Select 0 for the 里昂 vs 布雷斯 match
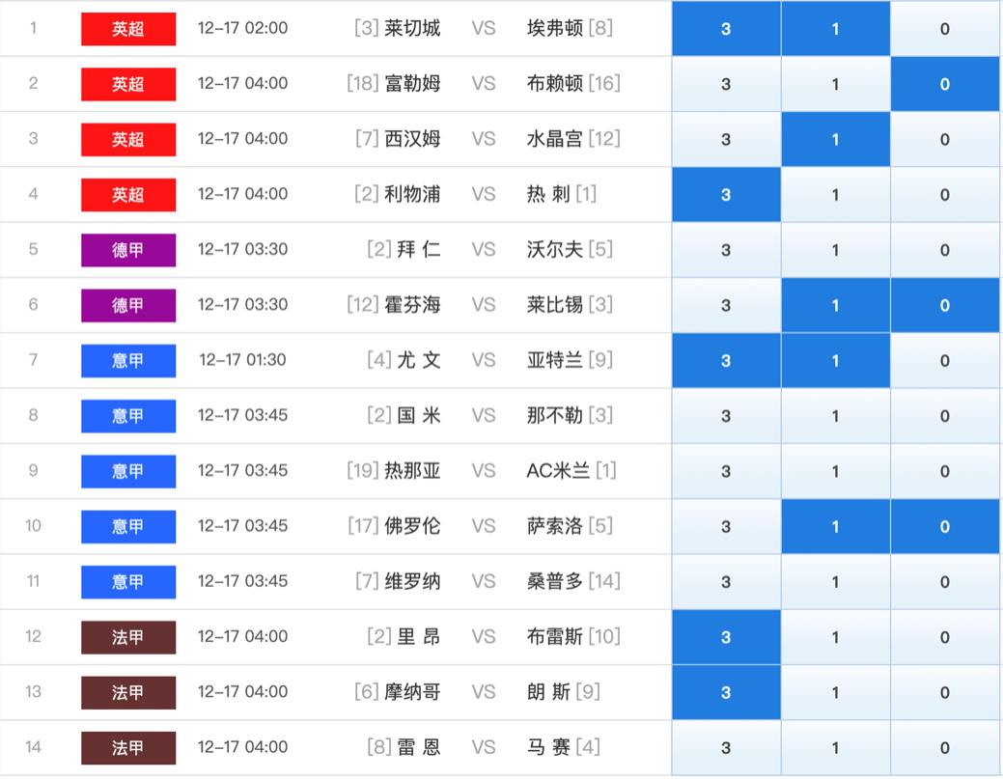The width and height of the screenshot is (1003, 779). (x=945, y=637)
